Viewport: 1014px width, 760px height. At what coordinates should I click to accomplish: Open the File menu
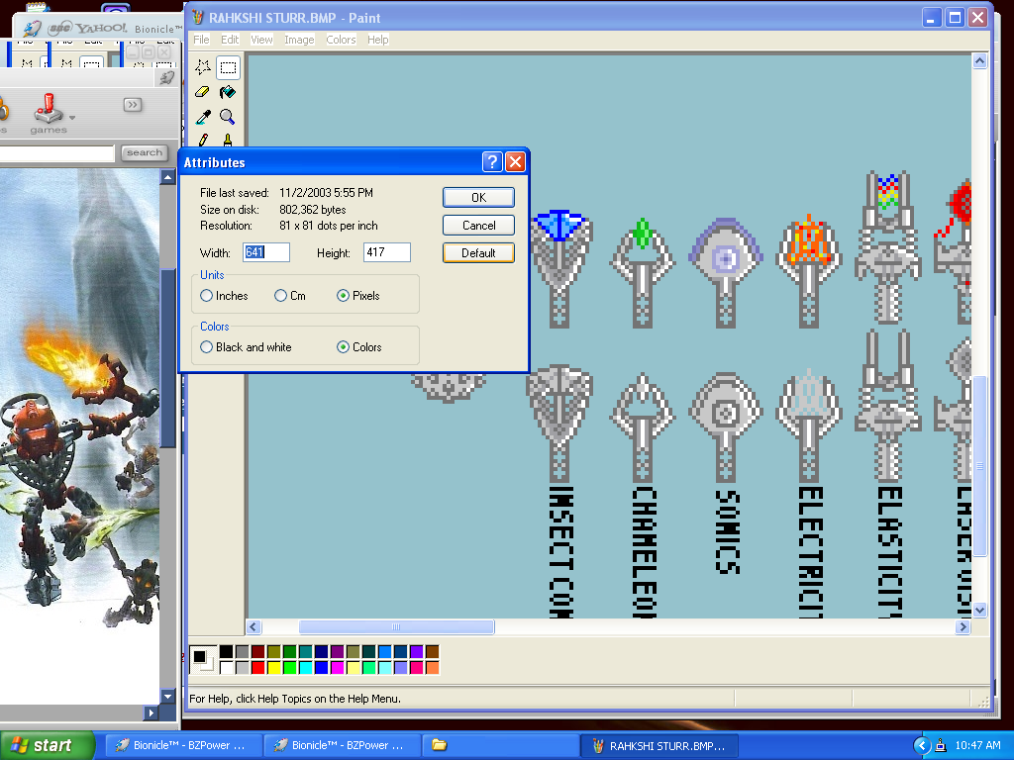point(201,40)
